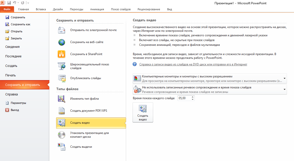Click the PowerPoint application icon in title bar

[x=2, y=3]
